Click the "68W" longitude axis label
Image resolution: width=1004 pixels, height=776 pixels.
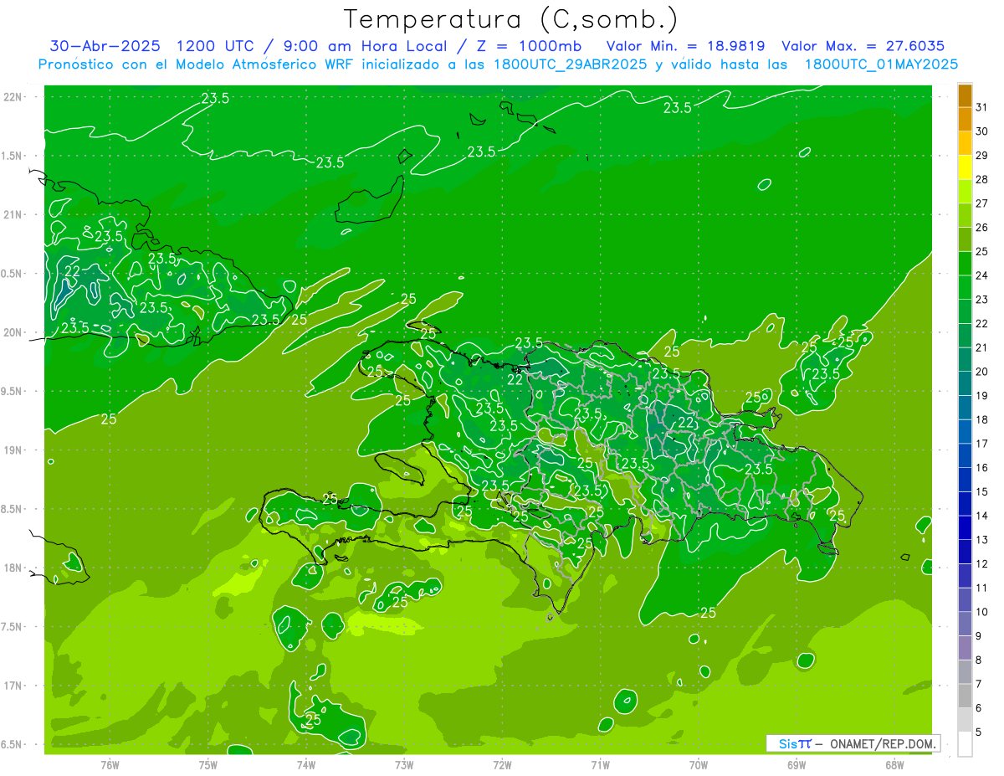point(894,765)
